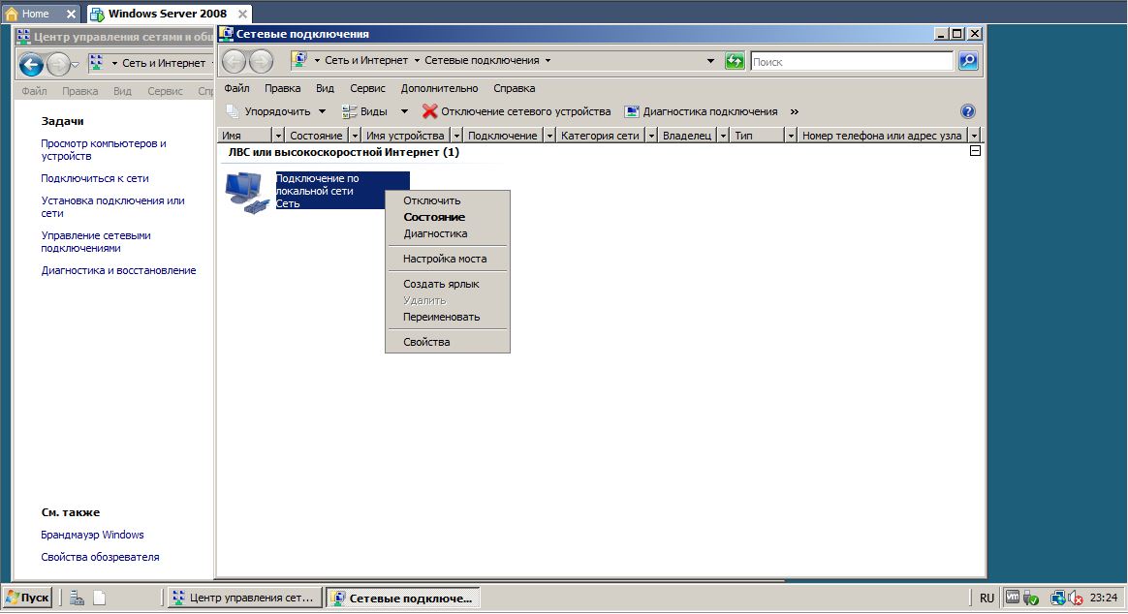The image size is (1128, 614).
Task: Open the Упорядочить dropdown arrow
Action: click(x=322, y=111)
